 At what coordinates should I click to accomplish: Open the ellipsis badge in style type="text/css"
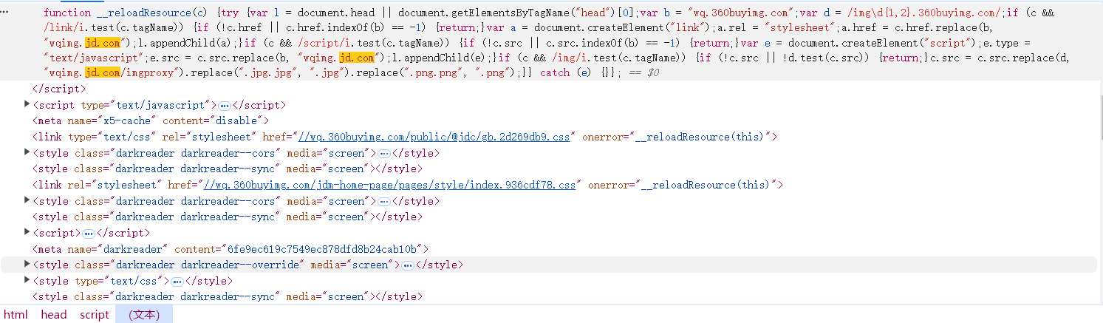coord(177,282)
